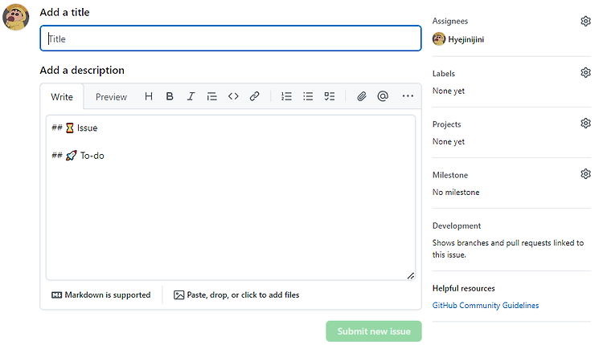Open the GitHub Community Guidelines link
Viewport: 603px width, 345px height.
pos(486,305)
